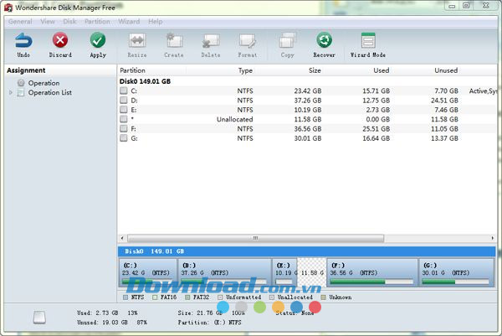Click the 23.42 GB size cell

coord(308,91)
